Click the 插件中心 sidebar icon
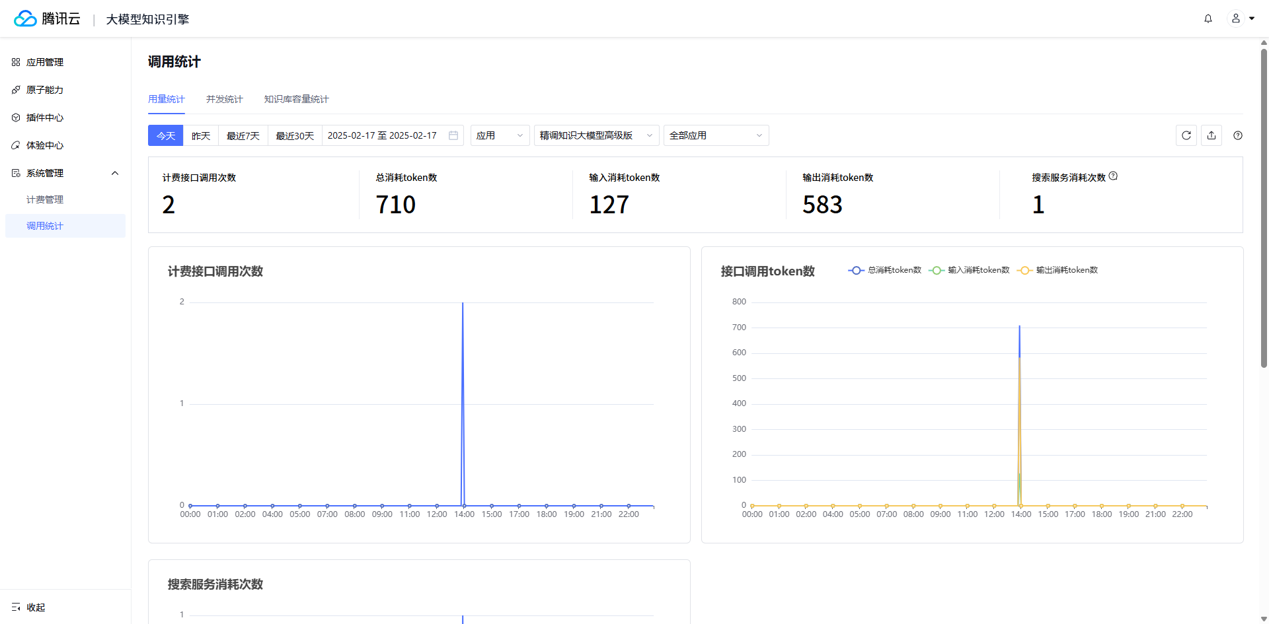The width and height of the screenshot is (1269, 624). [16, 118]
